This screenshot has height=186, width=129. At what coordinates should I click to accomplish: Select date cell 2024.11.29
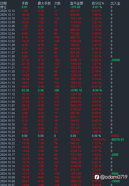(x=8, y=45)
